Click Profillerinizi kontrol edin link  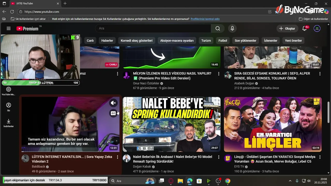[x=205, y=19]
